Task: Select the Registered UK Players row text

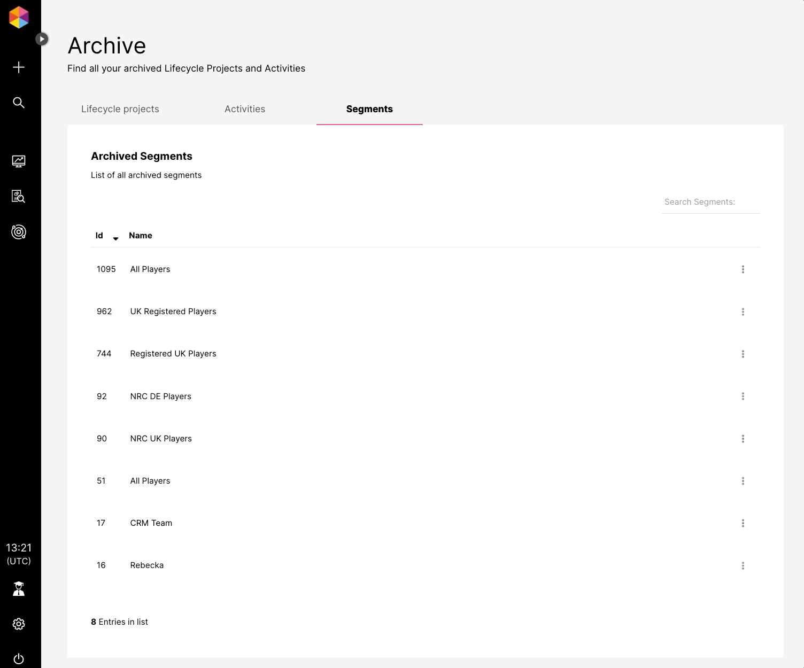Action: 173,354
